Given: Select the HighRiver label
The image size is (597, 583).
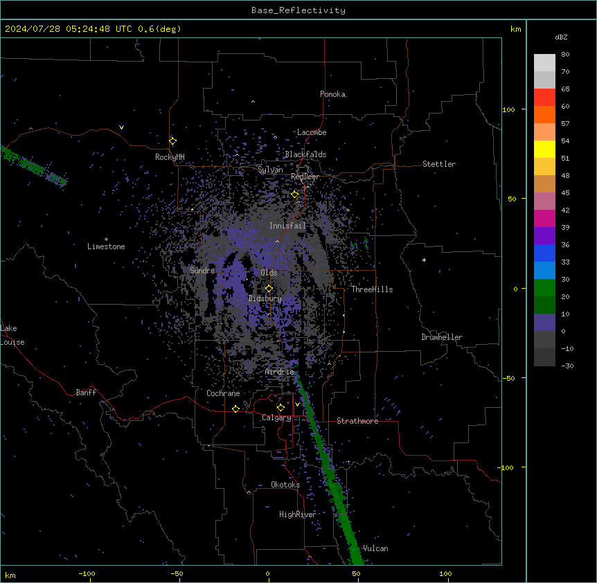Looking at the screenshot, I should tap(298, 514).
